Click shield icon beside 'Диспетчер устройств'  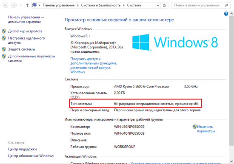(4, 31)
